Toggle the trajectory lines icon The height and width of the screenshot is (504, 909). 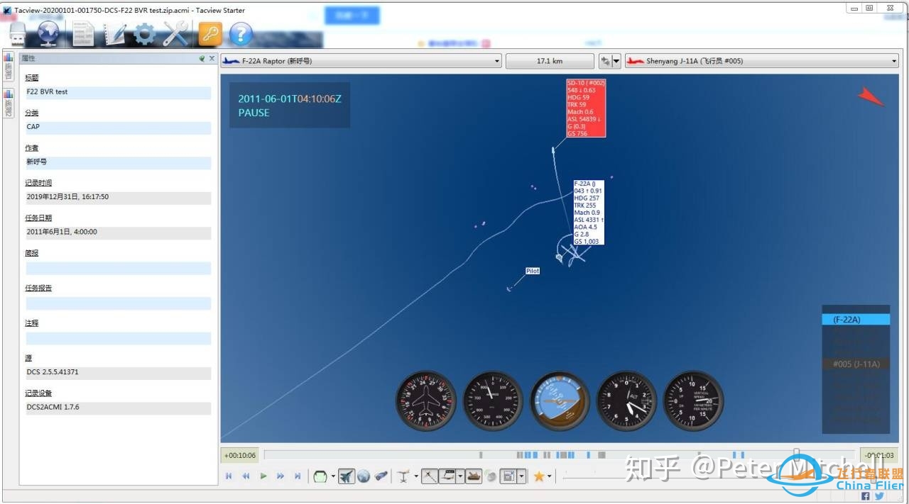(x=430, y=476)
